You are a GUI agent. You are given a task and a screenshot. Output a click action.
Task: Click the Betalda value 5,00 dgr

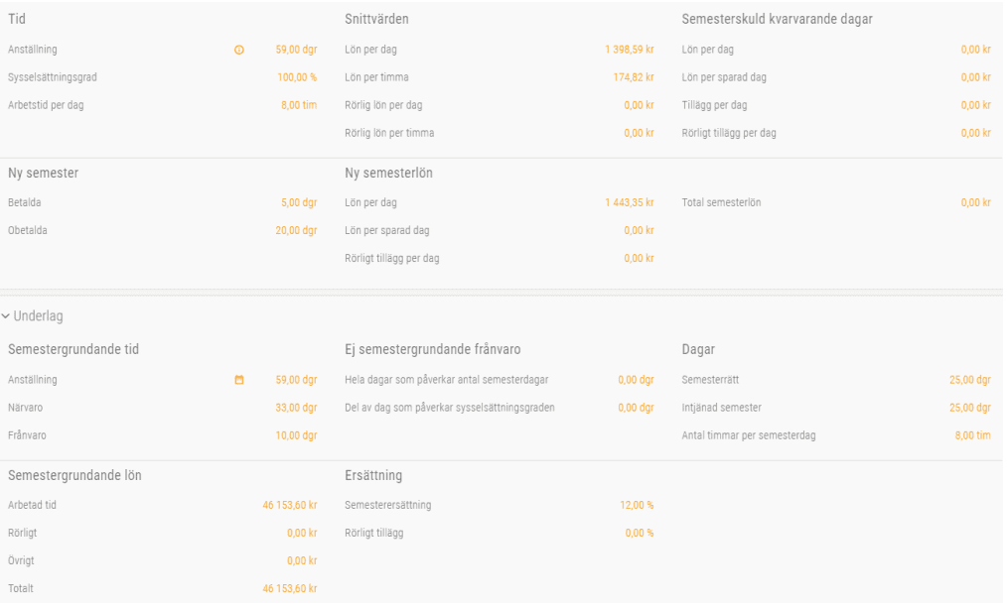tap(299, 202)
